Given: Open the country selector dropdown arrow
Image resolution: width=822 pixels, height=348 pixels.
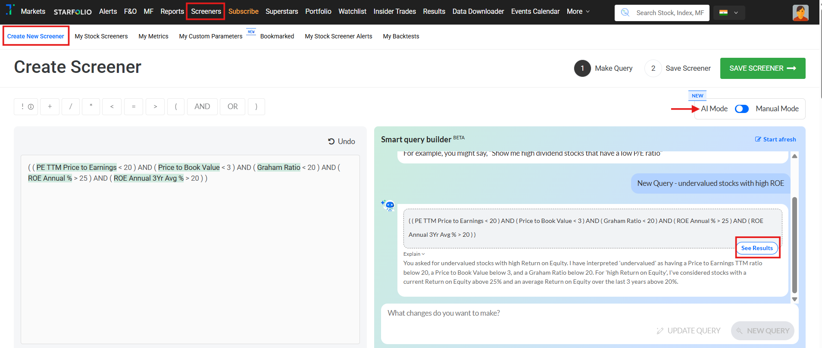Looking at the screenshot, I should [736, 13].
